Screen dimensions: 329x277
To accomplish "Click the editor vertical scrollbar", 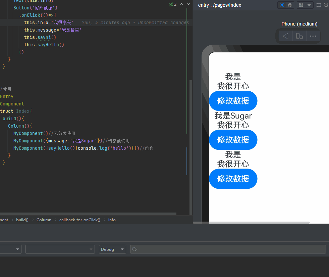I will pyautogui.click(x=191, y=147).
